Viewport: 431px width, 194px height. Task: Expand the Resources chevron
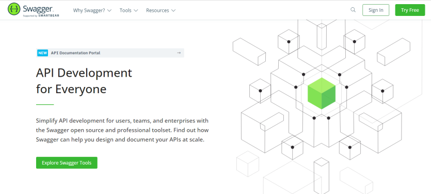(173, 10)
